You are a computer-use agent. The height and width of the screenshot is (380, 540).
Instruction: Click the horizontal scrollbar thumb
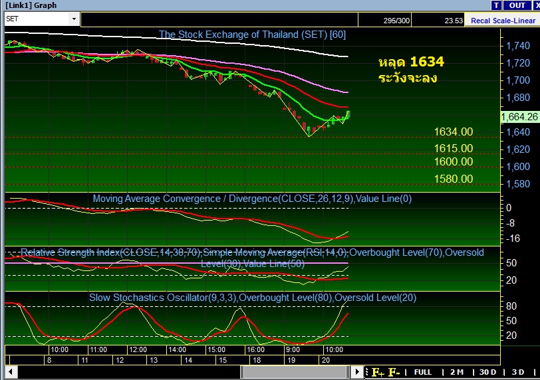pos(295,372)
